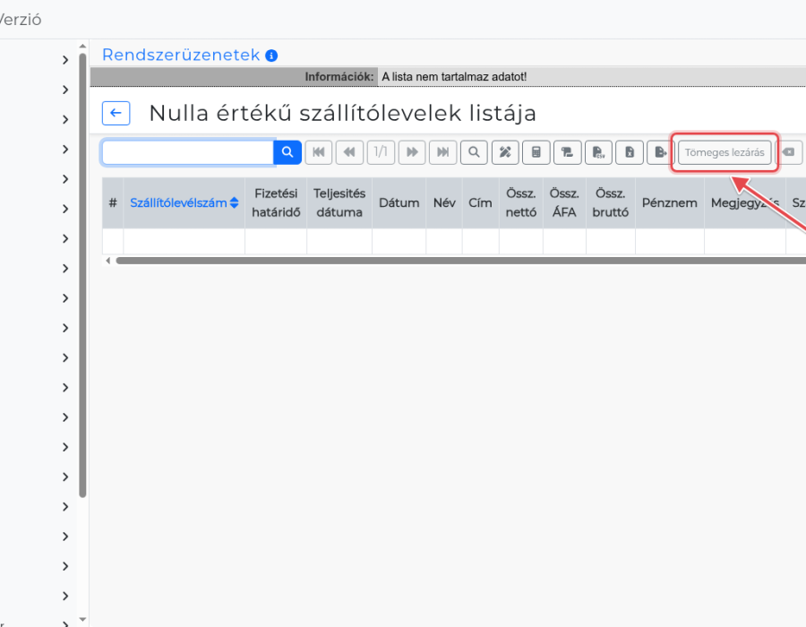Open the grey magnifier detailed search
The width and height of the screenshot is (806, 627).
pyautogui.click(x=474, y=152)
